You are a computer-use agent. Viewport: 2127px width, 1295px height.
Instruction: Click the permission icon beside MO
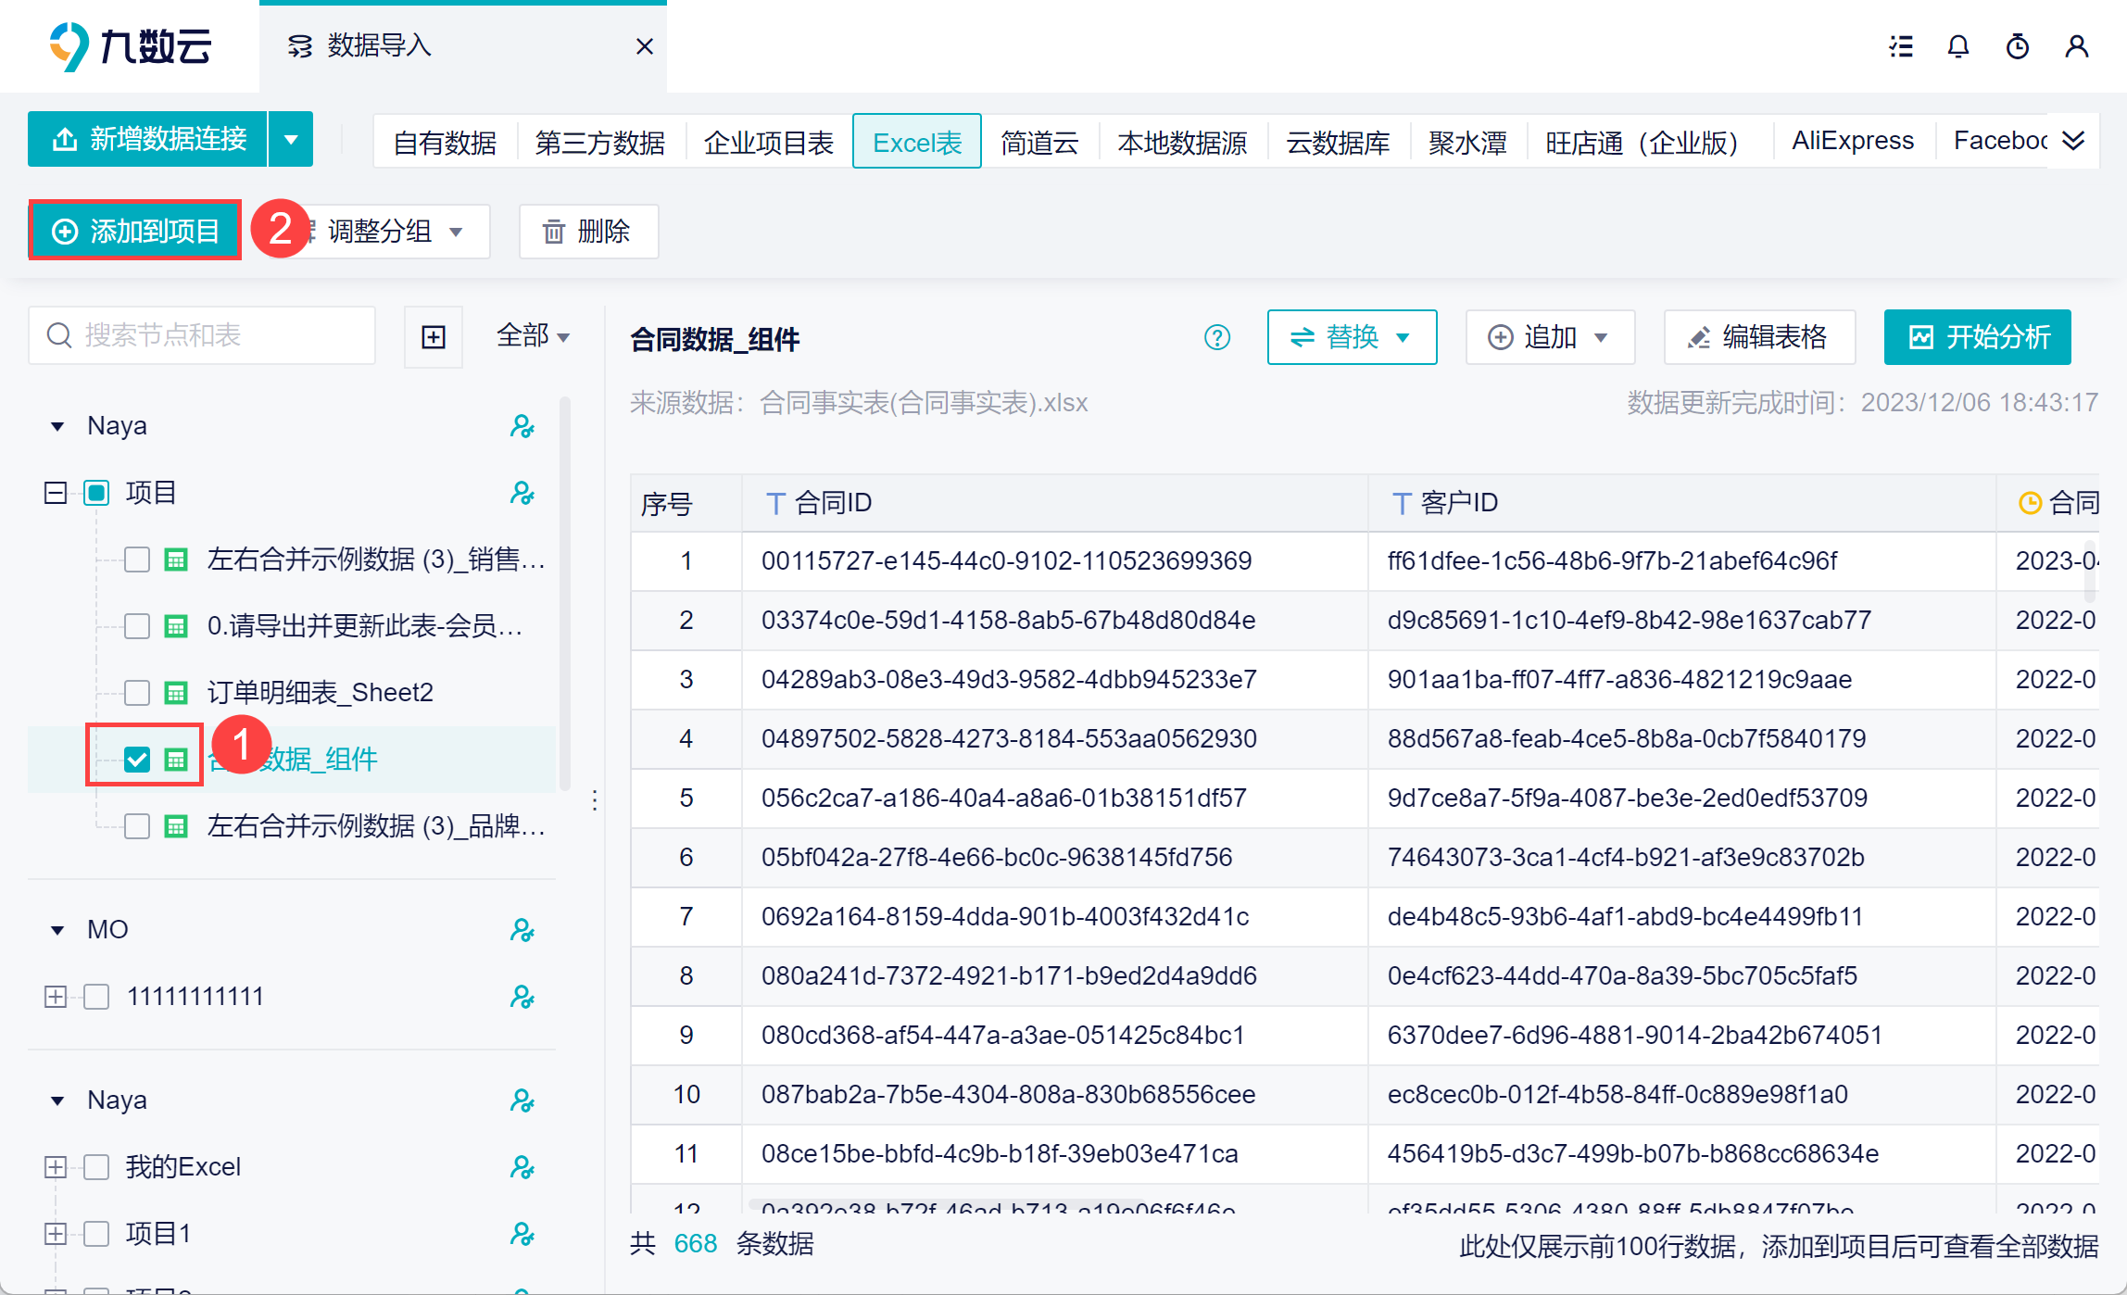[x=522, y=930]
